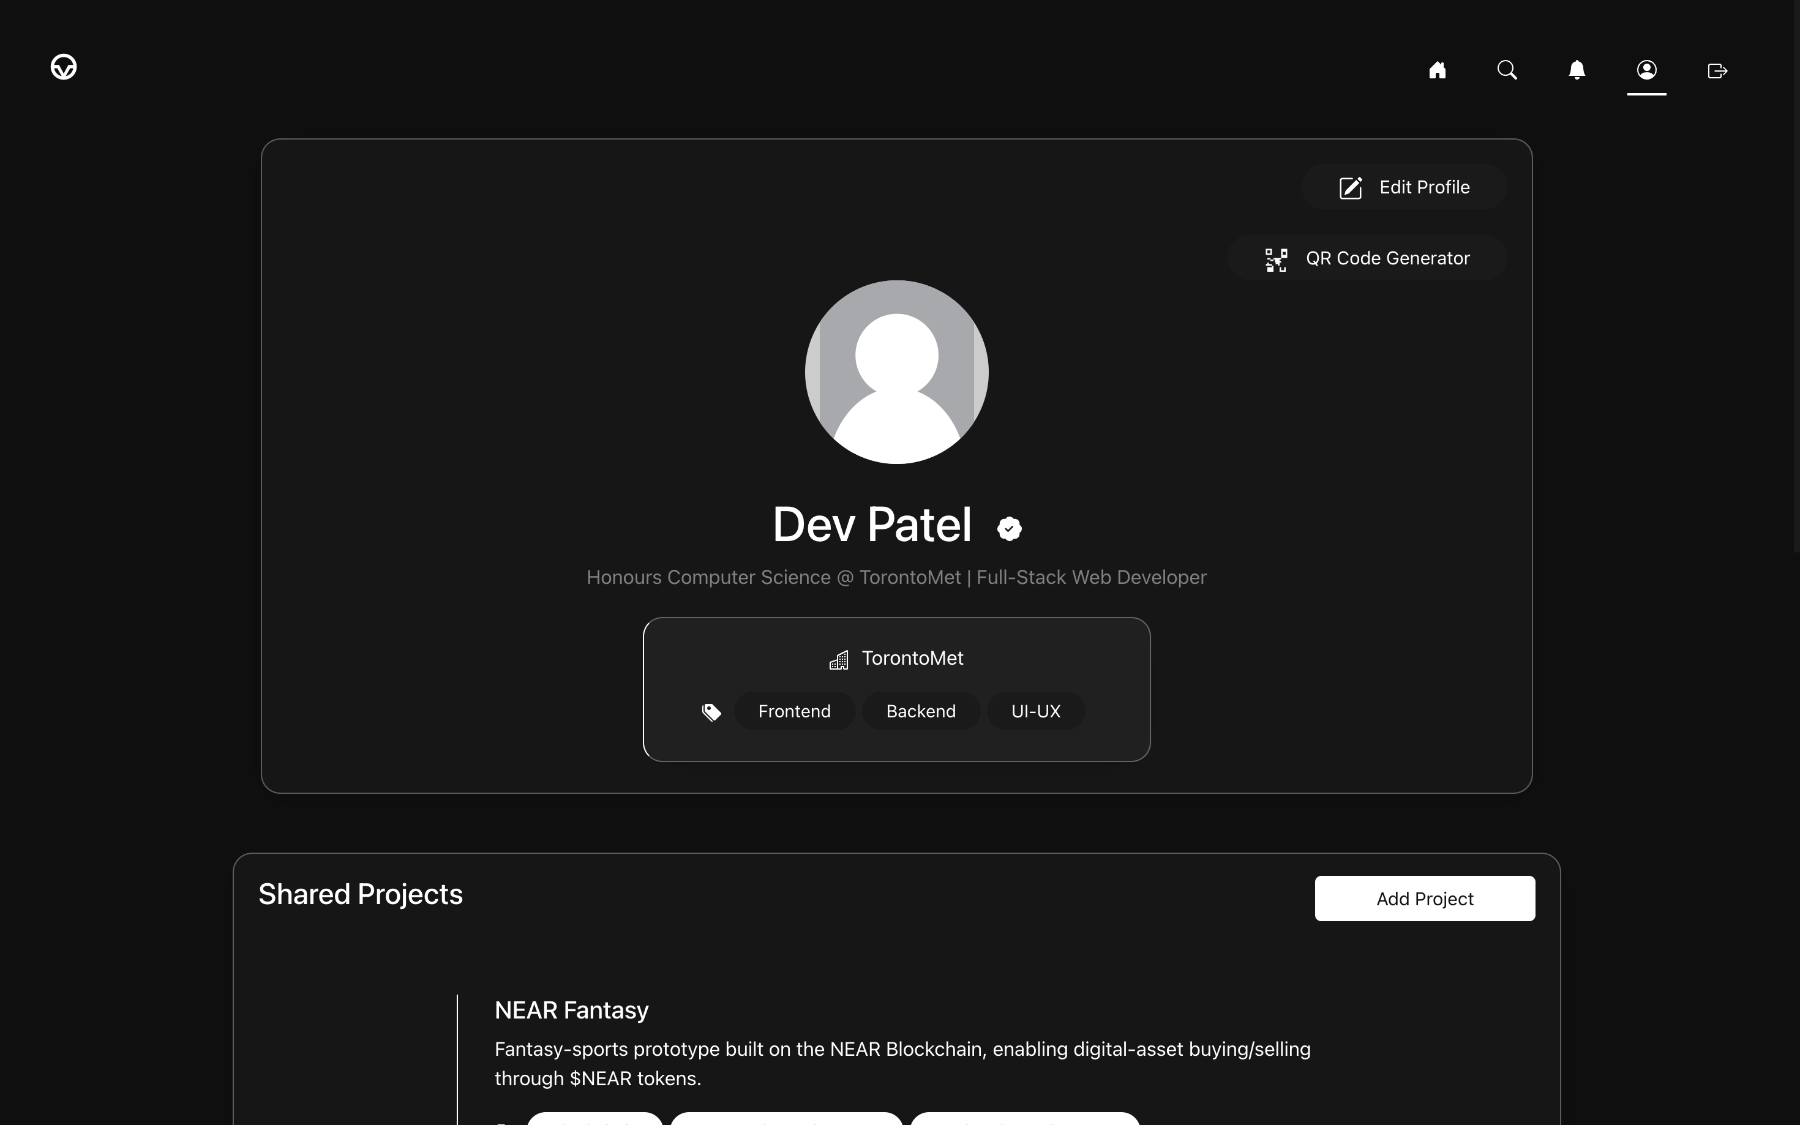The height and width of the screenshot is (1125, 1800).
Task: Select the Profile icon in navbar
Action: [x=1646, y=70]
